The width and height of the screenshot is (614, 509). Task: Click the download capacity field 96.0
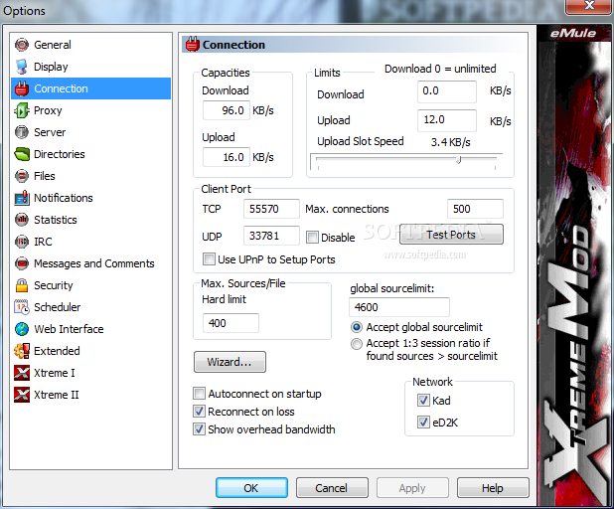coord(227,110)
